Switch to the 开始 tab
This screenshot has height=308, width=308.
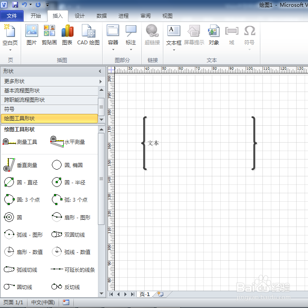coord(35,16)
